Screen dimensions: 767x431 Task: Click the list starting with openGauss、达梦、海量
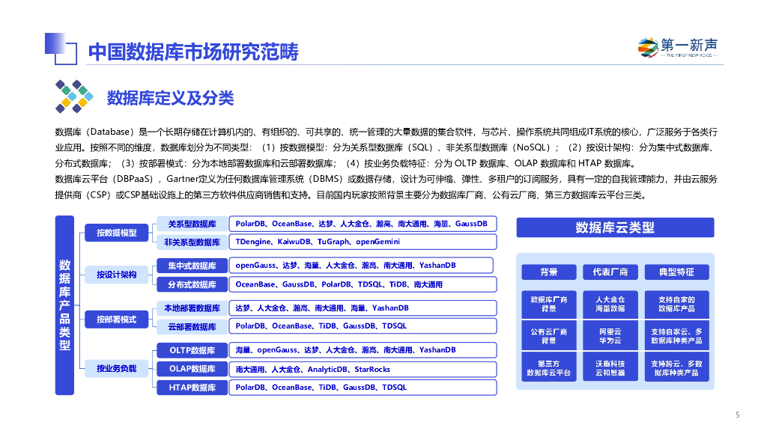point(361,266)
